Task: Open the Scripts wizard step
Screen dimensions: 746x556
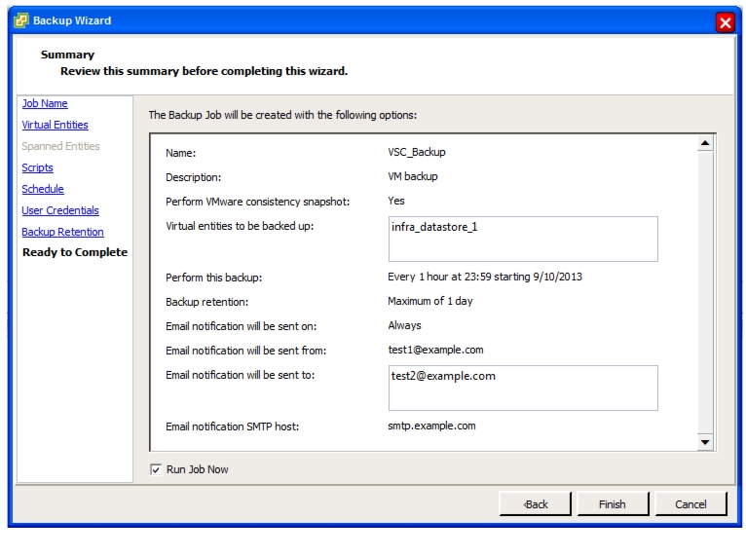Action: [x=37, y=167]
